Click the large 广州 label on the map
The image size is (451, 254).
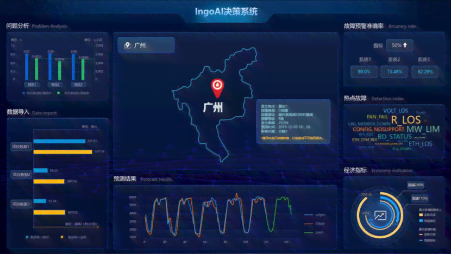(213, 107)
